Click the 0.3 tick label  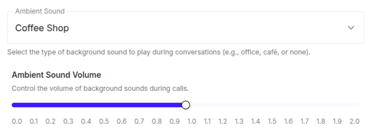tap(68, 122)
